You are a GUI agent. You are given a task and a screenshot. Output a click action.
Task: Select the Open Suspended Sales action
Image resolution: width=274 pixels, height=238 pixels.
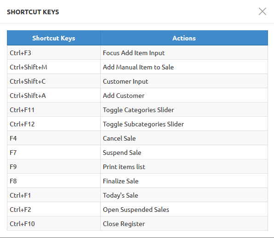tap(136, 210)
